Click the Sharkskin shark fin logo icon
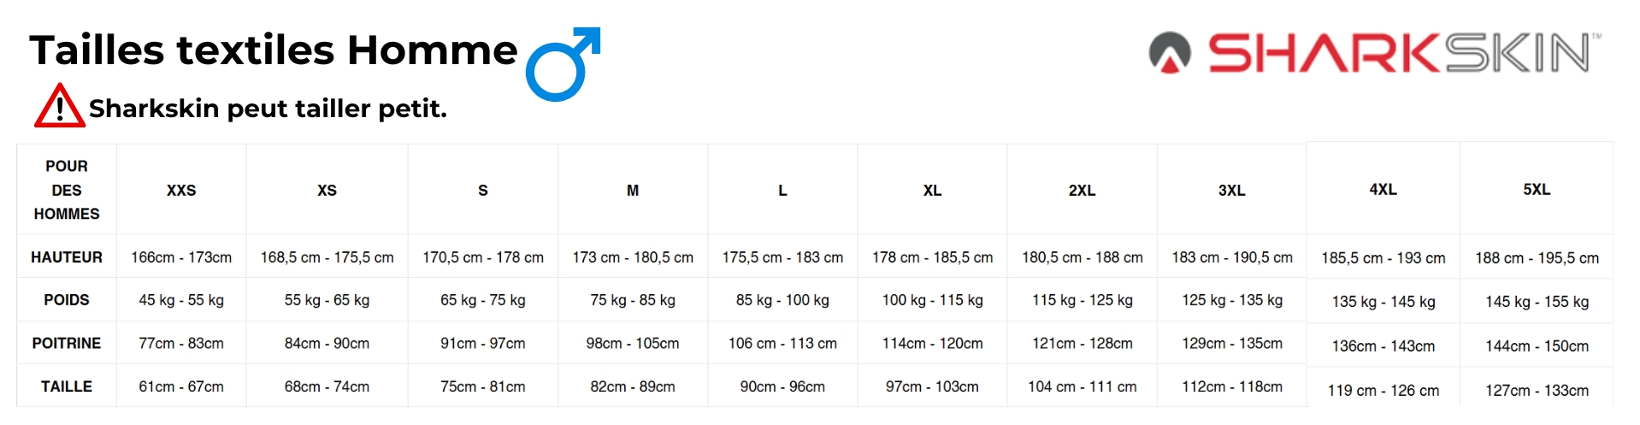 click(1170, 52)
